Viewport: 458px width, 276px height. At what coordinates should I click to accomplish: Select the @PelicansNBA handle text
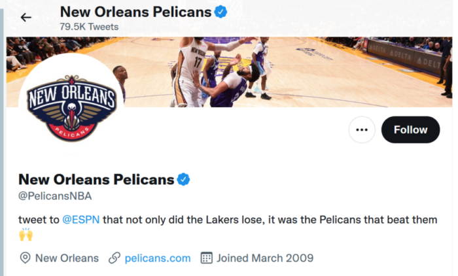click(55, 196)
